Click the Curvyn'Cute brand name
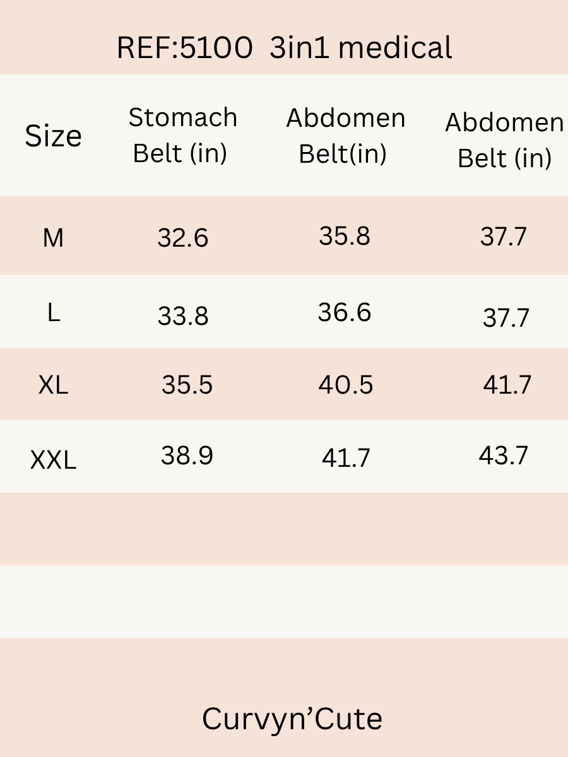Screen dimensions: 568x757 click(292, 719)
